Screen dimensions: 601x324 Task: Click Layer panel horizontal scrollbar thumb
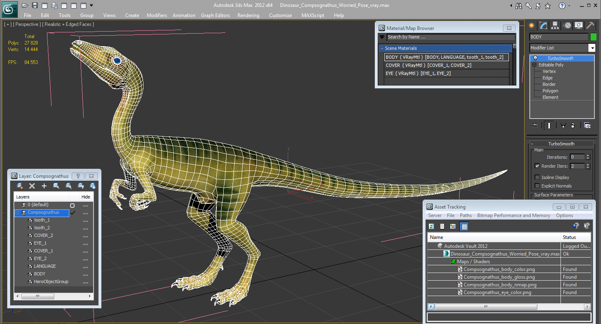coord(38,296)
